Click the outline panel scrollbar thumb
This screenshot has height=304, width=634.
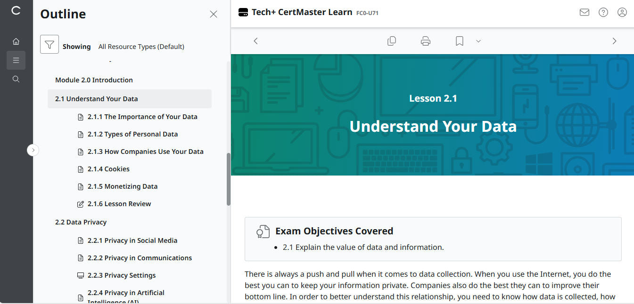[229, 179]
